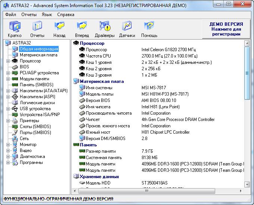The image size is (254, 205).
Task: Open the Драйверы drivers toolbar icon
Action: pos(105,26)
